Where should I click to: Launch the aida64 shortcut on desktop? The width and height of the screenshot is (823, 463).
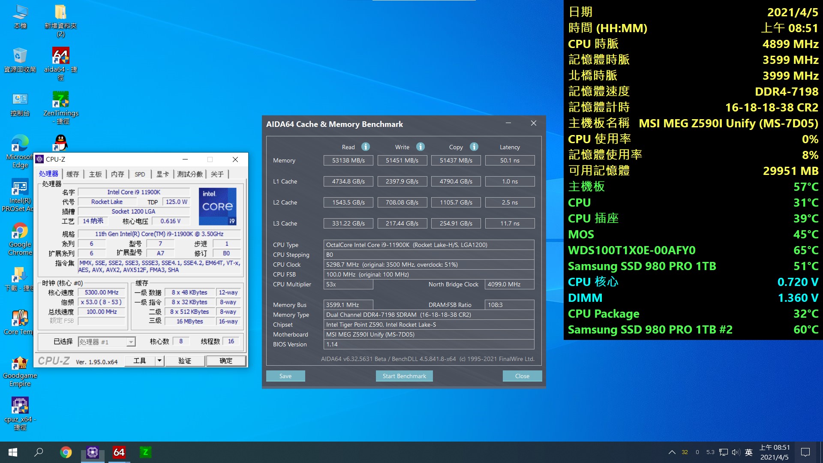[60, 64]
